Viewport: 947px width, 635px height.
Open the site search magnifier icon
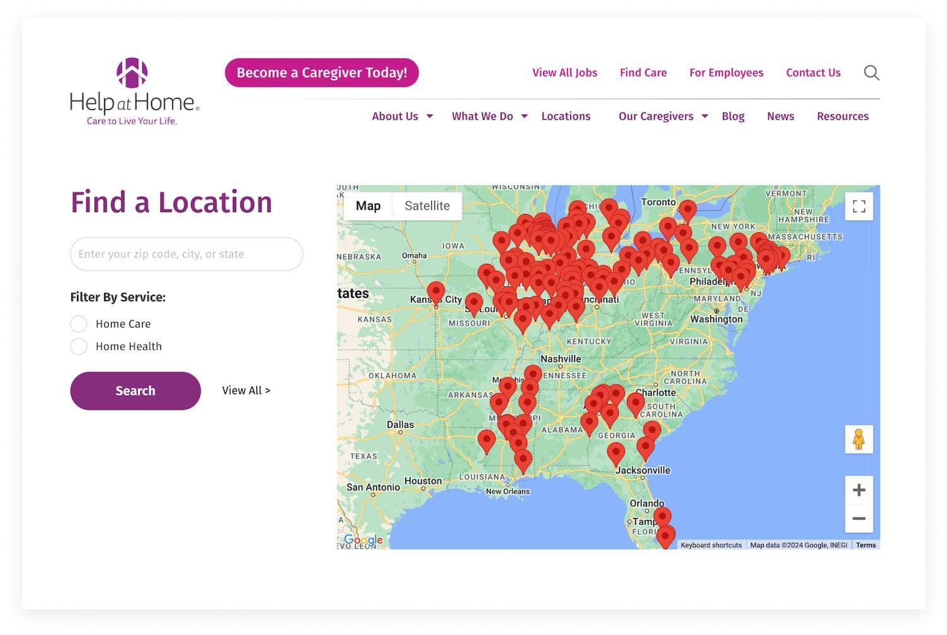coord(871,73)
